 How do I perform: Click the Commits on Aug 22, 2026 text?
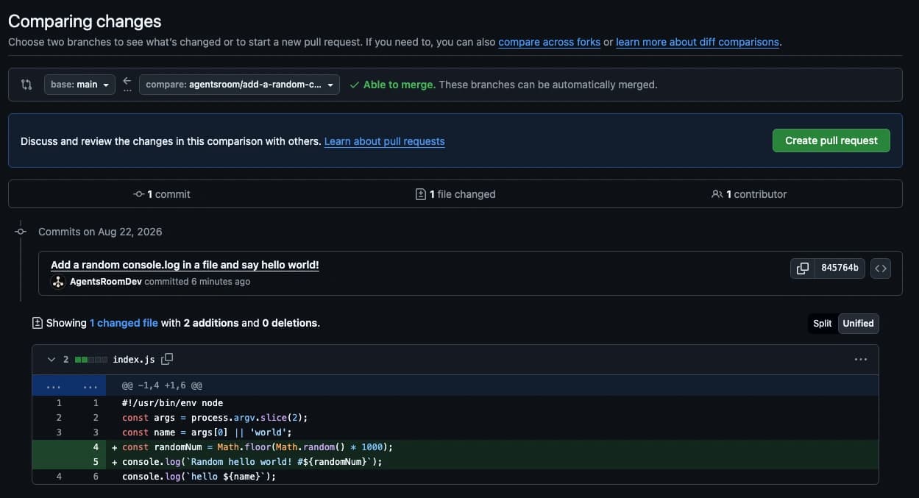point(100,232)
